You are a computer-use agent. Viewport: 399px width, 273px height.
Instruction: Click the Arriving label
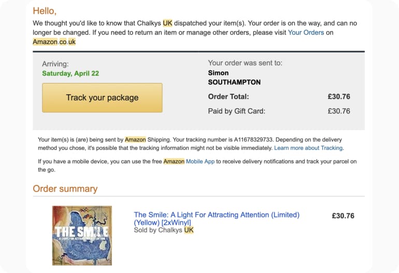click(55, 64)
